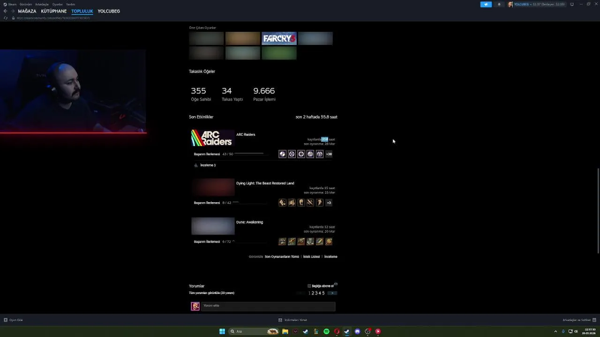This screenshot has height=337, width=600.
Task: Select the TOPLULUK tab
Action: tap(82, 11)
